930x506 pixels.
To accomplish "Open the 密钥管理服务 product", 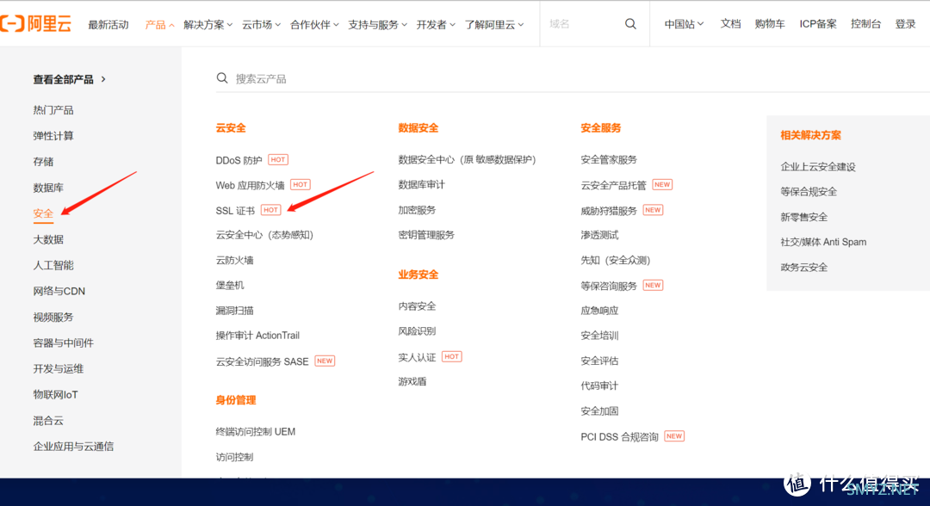I will point(426,235).
